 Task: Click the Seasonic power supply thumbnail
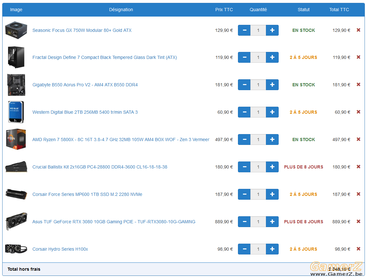[x=16, y=30]
